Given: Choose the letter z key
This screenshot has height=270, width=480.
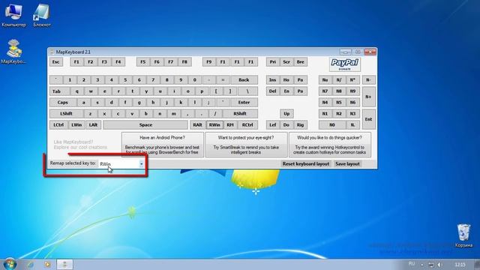Looking at the screenshot, I should (x=90, y=113).
